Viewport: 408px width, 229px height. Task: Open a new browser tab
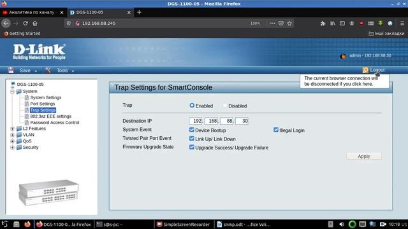click(139, 12)
